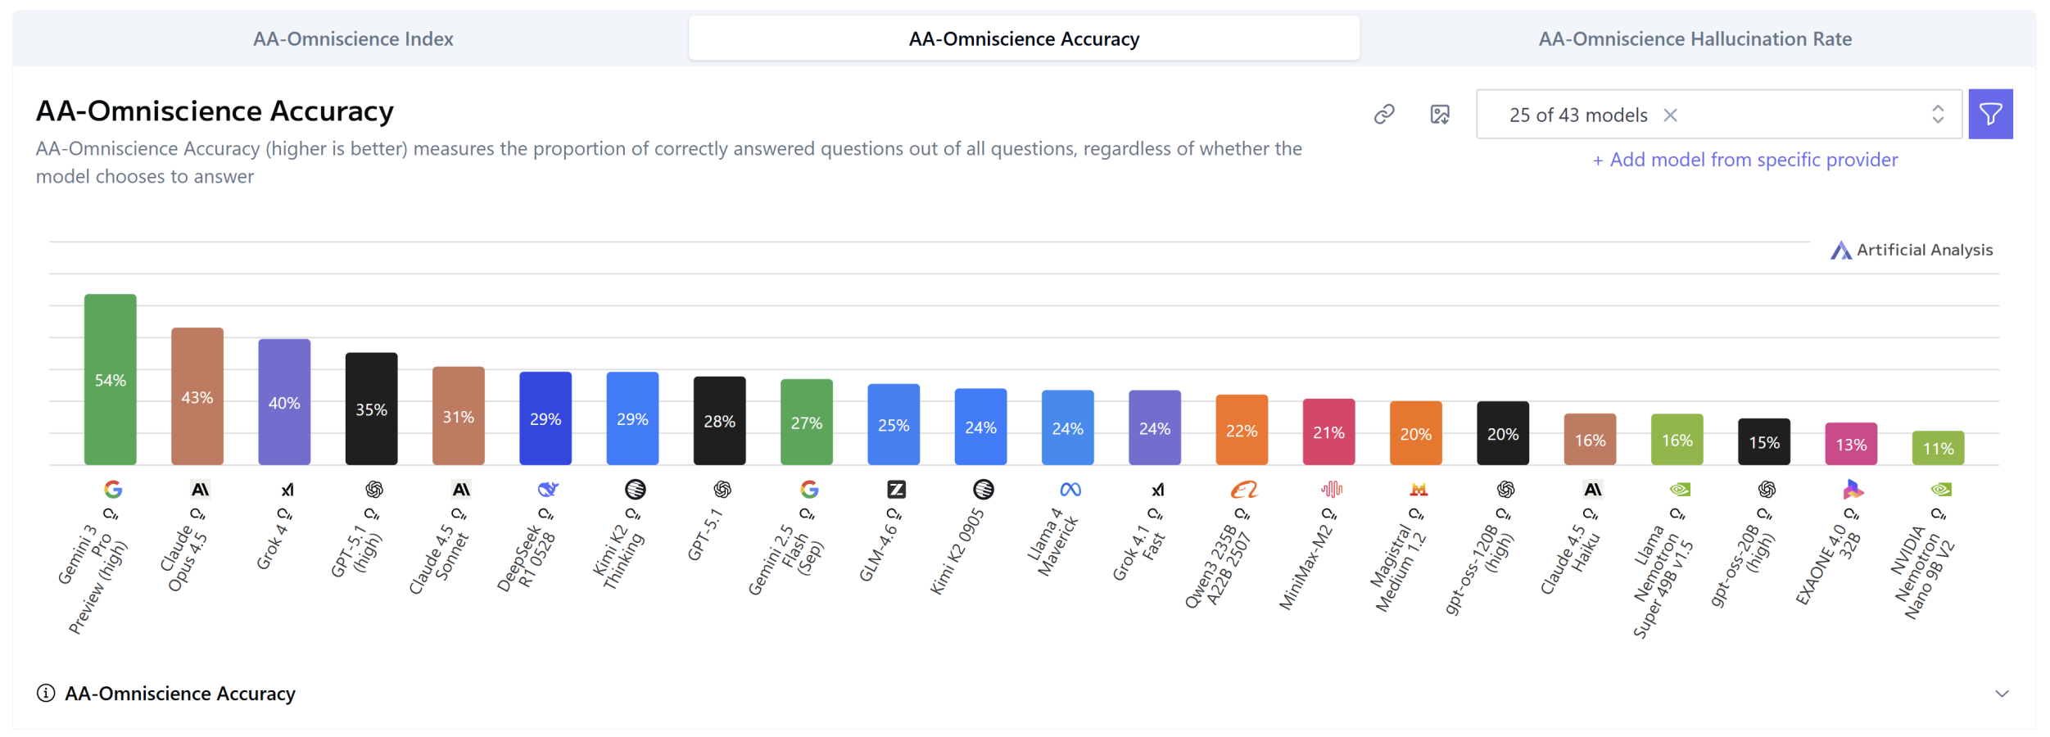
Task: Click the MiniMax waveform logo icon
Action: [1332, 490]
